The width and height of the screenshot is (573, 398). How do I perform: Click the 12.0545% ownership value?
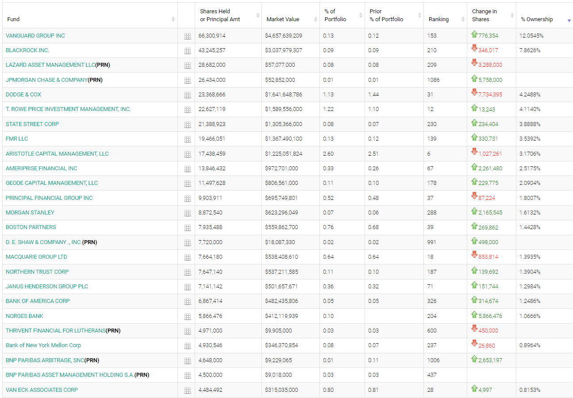[x=531, y=36]
